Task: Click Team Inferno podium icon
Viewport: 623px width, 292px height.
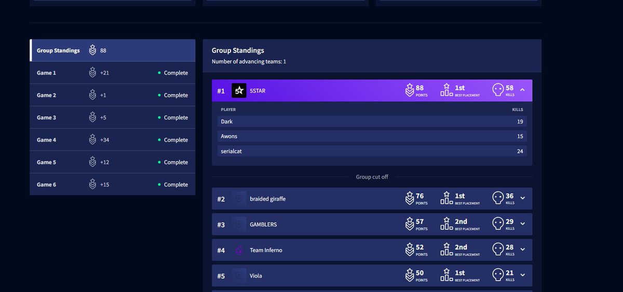Action: 446,249
